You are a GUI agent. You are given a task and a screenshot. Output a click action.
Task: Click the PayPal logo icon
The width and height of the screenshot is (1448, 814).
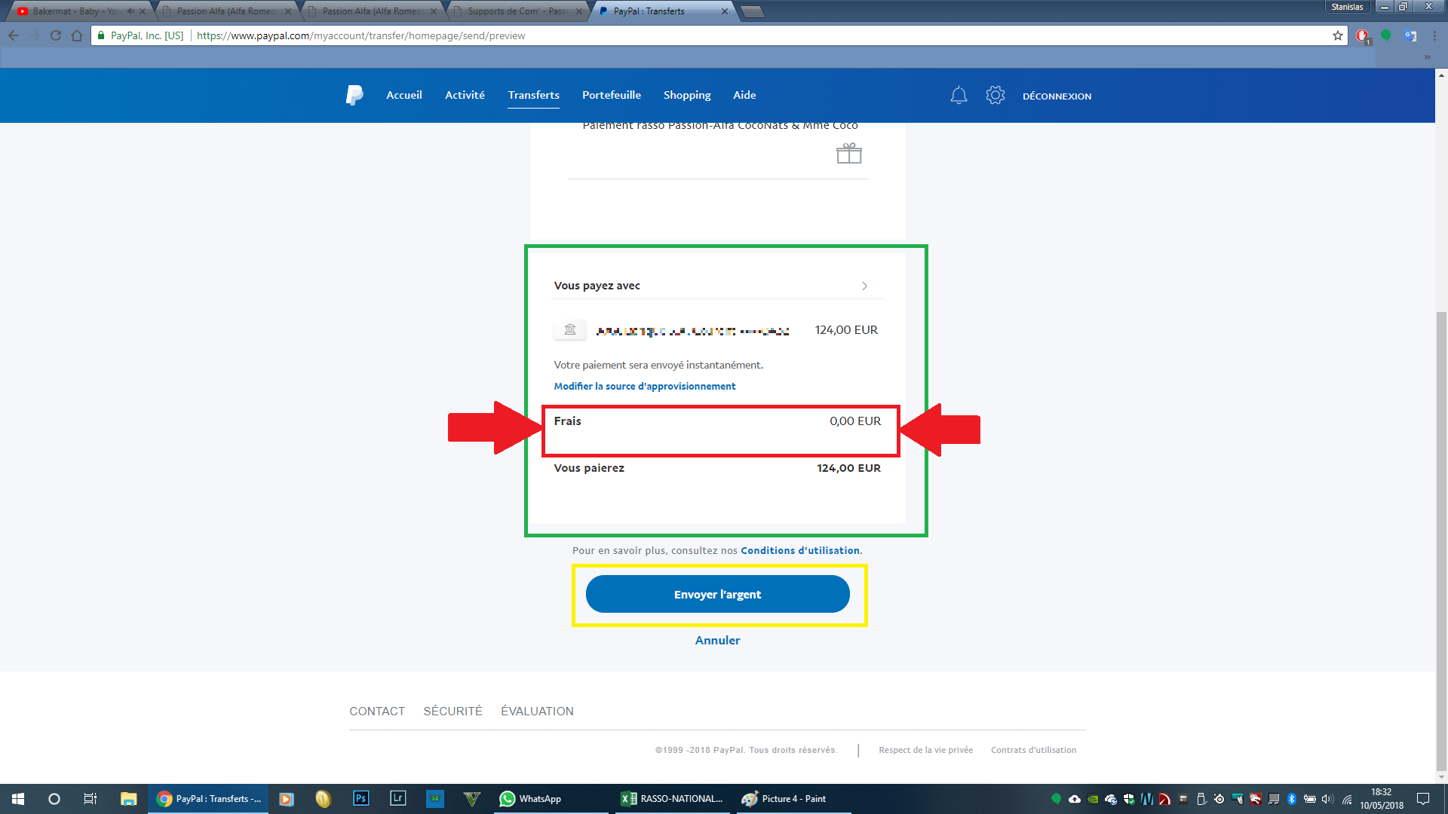point(354,95)
